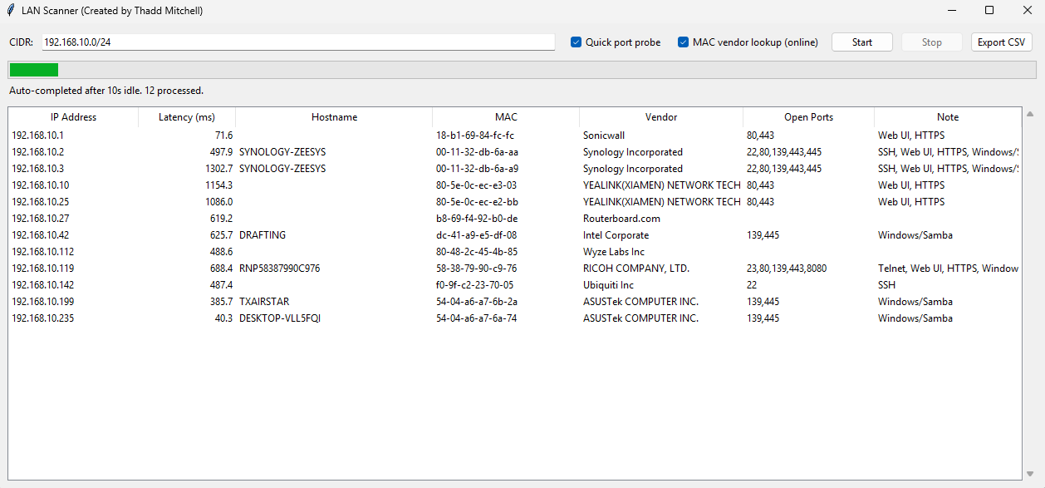This screenshot has height=488, width=1045.
Task: Click hostname RNP58387990C976
Action: (x=279, y=269)
